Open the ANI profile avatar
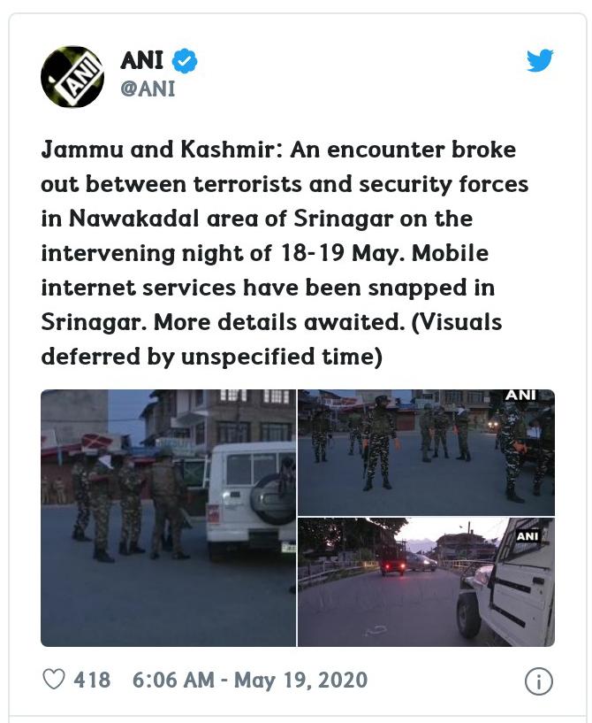Screen dimensions: 592x723 tap(72, 76)
